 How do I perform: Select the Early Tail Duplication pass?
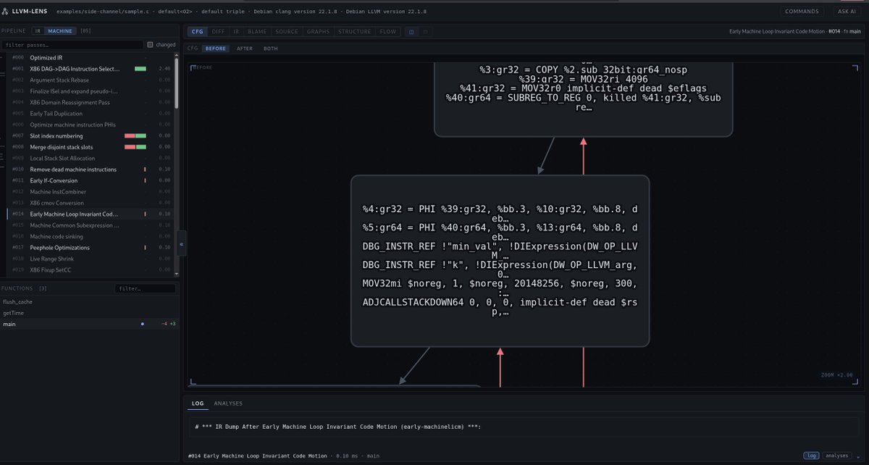coord(89,114)
